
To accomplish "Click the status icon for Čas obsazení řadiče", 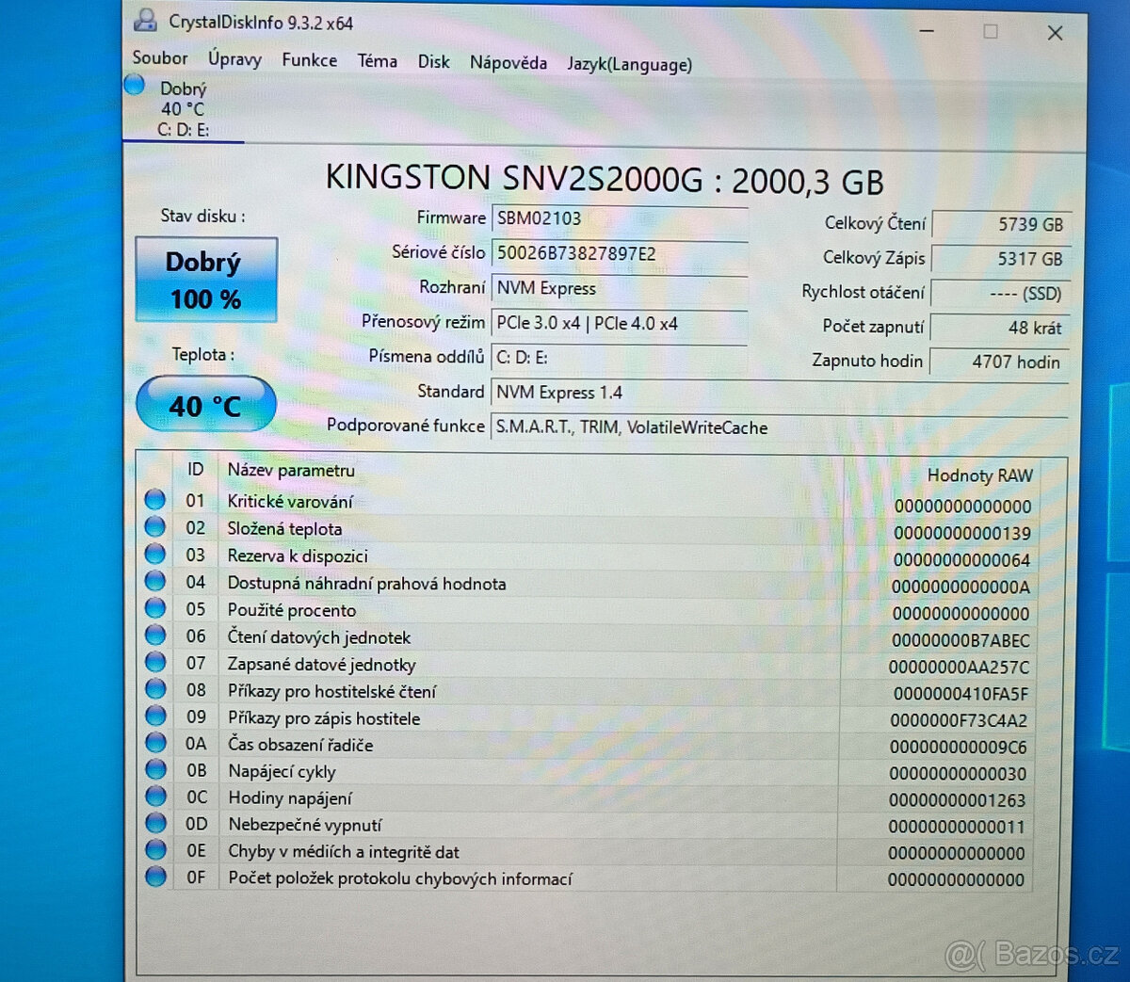I will point(155,742).
